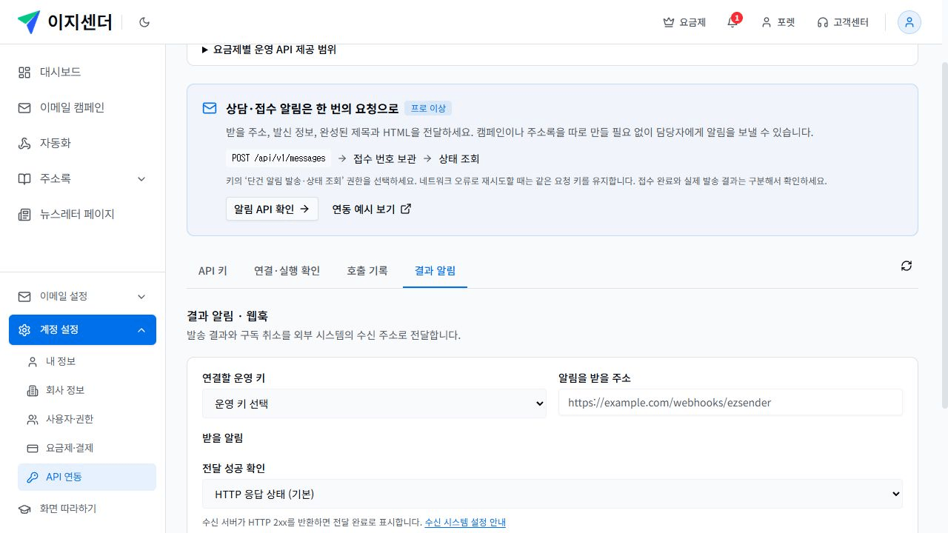Click the 알림 API 확인 button
The image size is (948, 533).
click(272, 209)
